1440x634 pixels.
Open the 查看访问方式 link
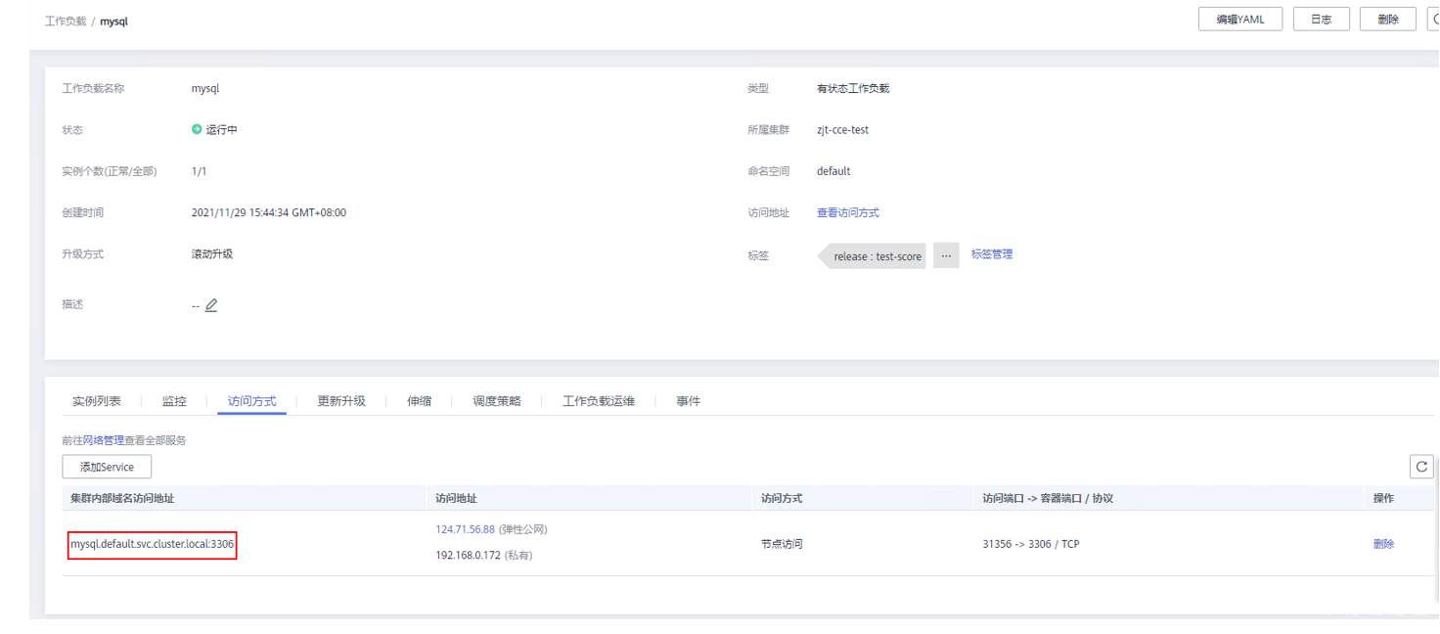(x=847, y=212)
